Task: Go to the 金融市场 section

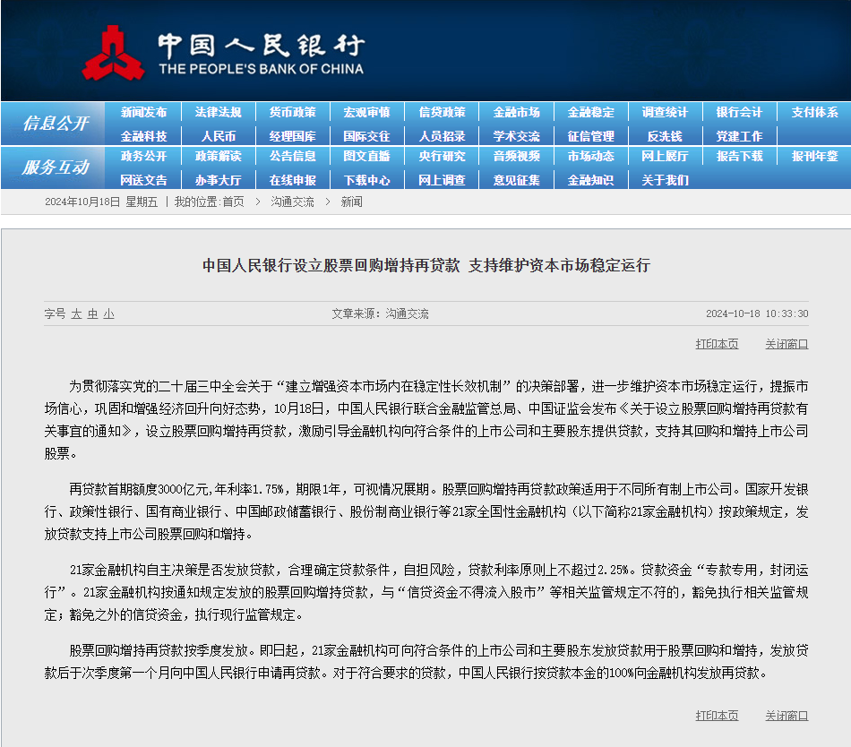Action: coord(516,113)
